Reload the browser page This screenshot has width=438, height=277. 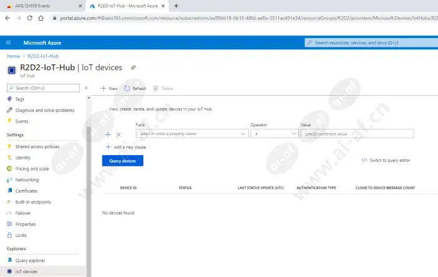point(29,18)
